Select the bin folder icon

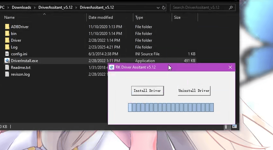point(7,34)
